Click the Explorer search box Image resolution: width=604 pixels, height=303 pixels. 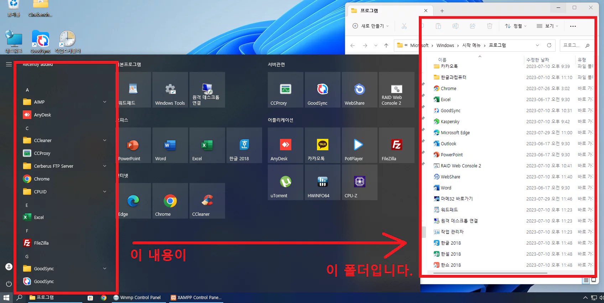[x=576, y=45]
